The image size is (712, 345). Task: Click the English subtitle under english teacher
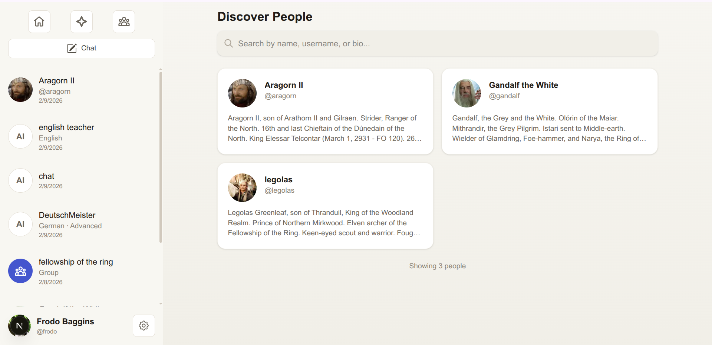50,138
